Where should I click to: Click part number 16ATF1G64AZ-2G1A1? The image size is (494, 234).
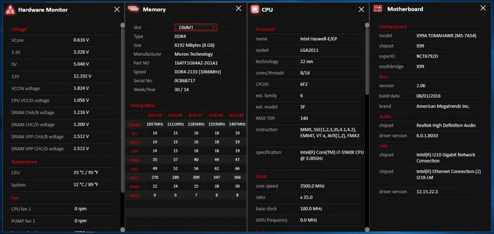tap(196, 63)
